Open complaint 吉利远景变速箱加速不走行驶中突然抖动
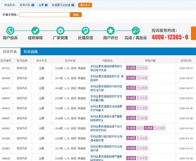This screenshot has height=161, width=196. 106,128
